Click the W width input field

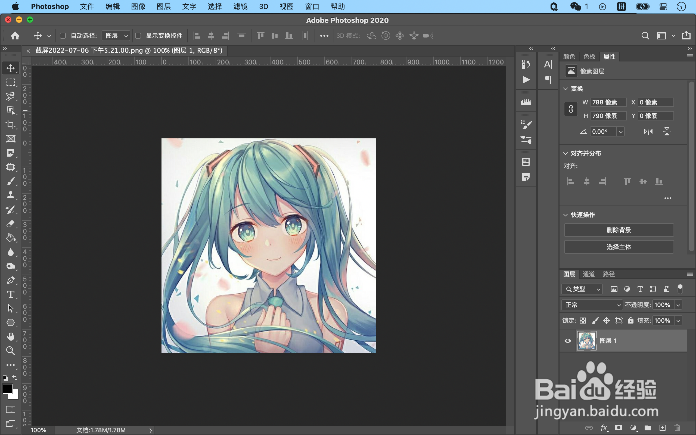point(608,102)
